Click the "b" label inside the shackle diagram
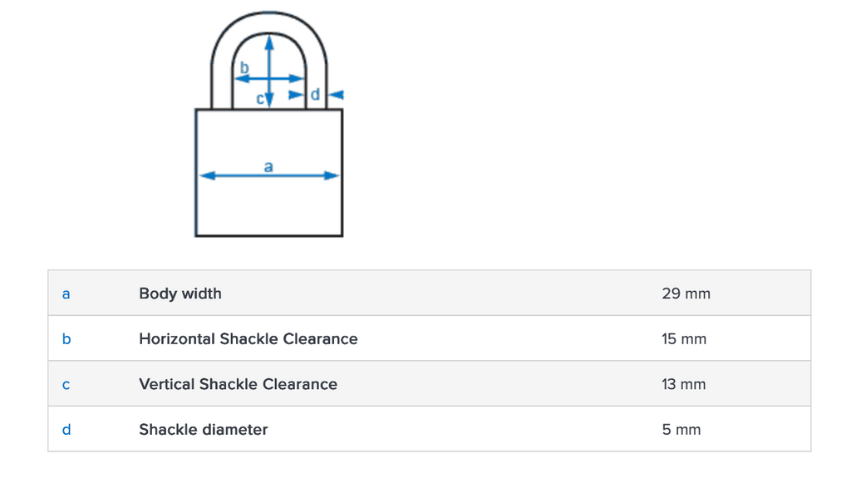Viewport: 851px width, 488px height. pos(244,67)
